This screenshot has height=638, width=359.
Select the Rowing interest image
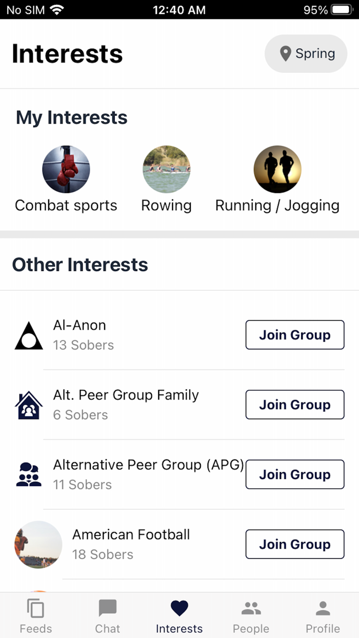[166, 169]
